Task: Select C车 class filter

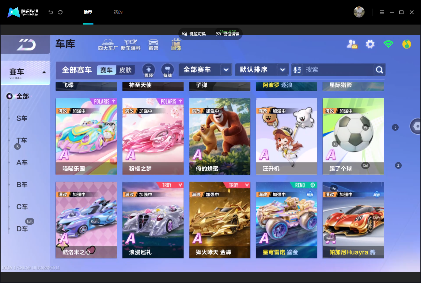Action: point(22,207)
